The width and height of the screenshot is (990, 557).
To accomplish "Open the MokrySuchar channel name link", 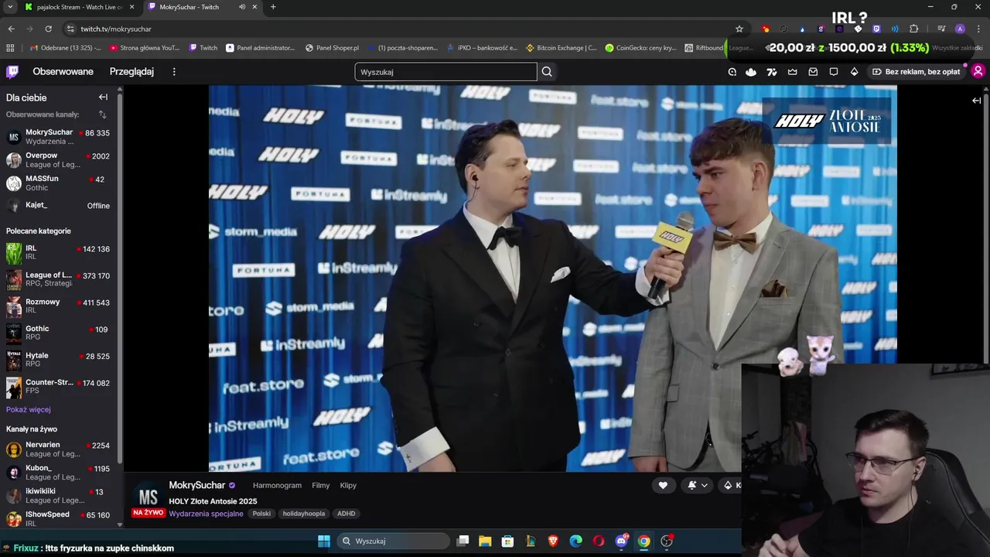I will point(197,485).
